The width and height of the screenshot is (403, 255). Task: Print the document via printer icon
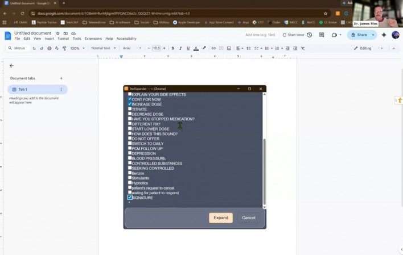49,48
